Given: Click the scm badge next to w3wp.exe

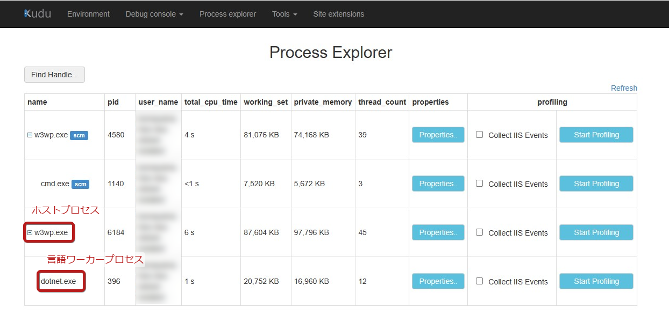Looking at the screenshot, I should tap(79, 135).
